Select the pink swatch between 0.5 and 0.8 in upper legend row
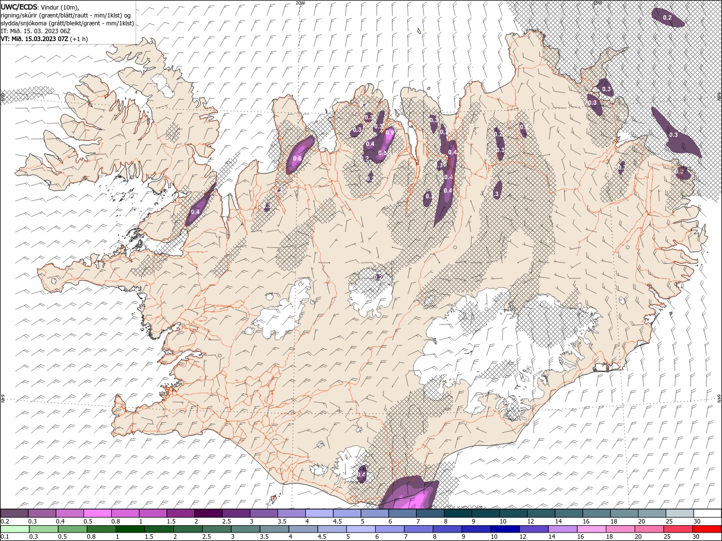Screen dimensions: 722x541 [98, 513]
